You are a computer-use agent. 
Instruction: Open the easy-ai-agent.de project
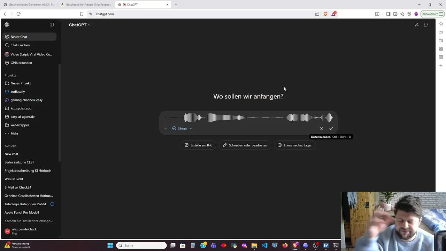pos(29,117)
